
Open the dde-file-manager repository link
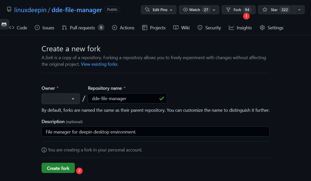pyautogui.click(x=77, y=10)
